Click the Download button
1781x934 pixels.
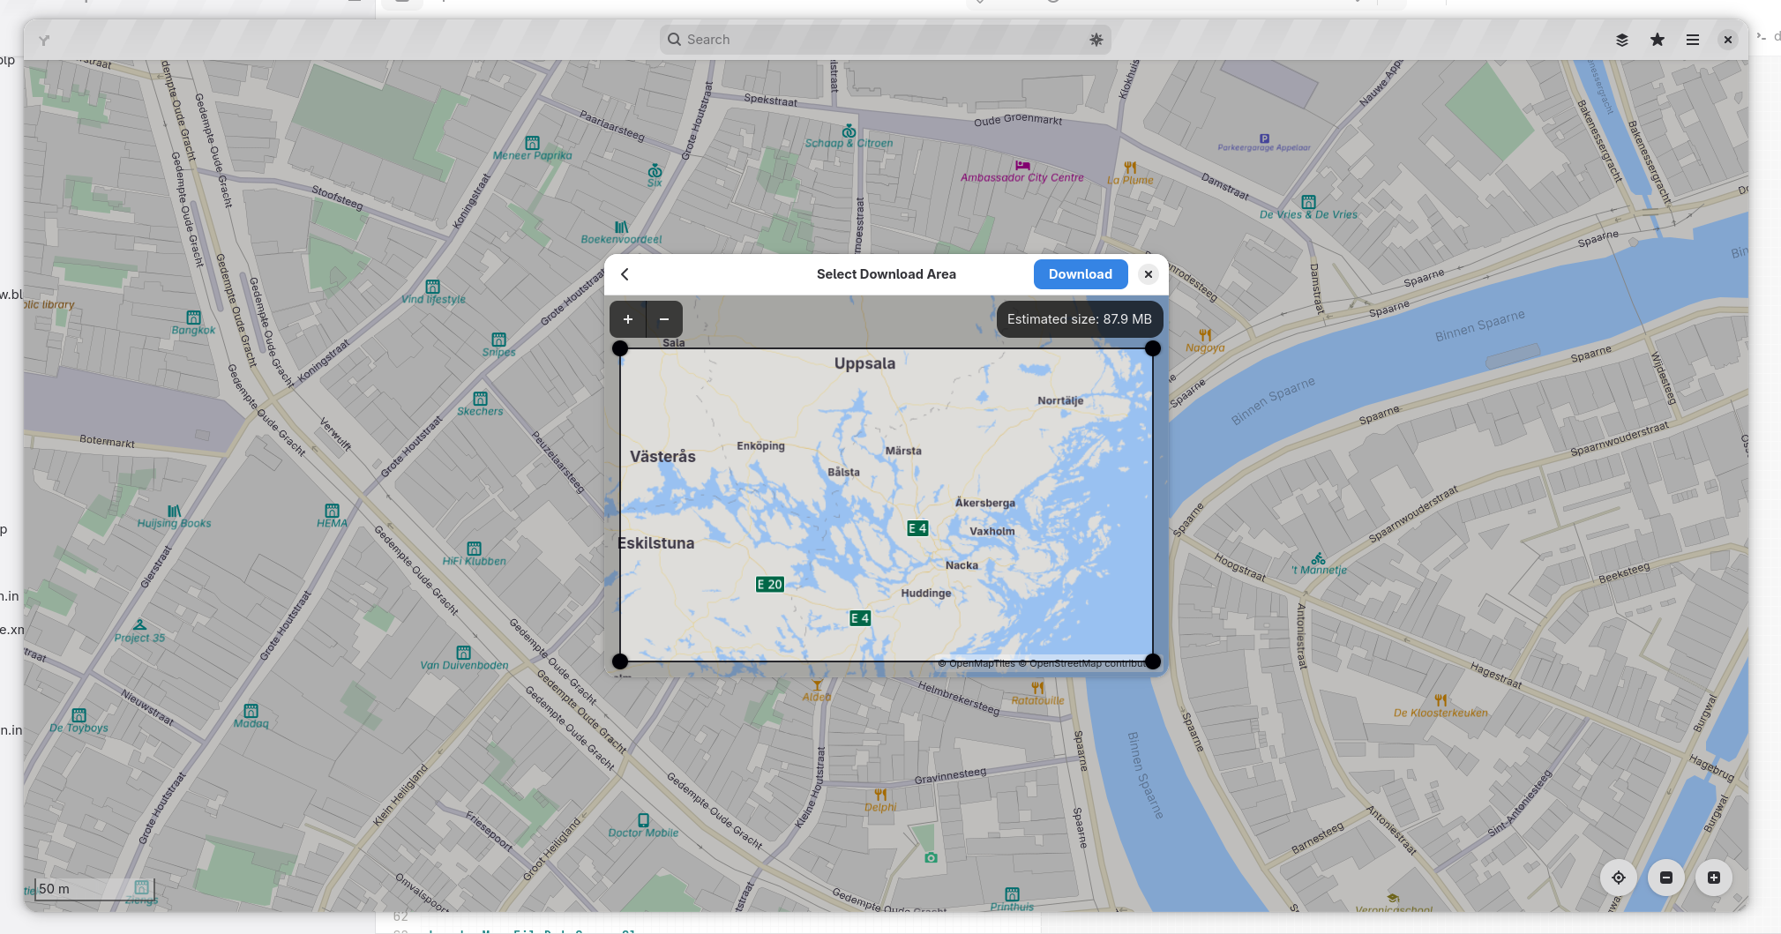[x=1081, y=274]
